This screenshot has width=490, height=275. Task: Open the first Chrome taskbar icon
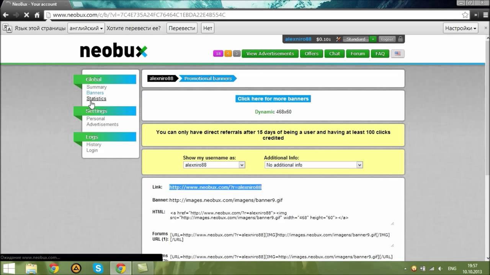[54, 268]
